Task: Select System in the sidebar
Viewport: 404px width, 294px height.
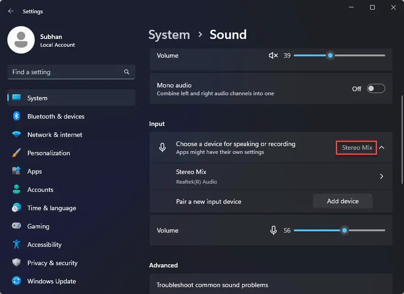Action: click(x=37, y=98)
